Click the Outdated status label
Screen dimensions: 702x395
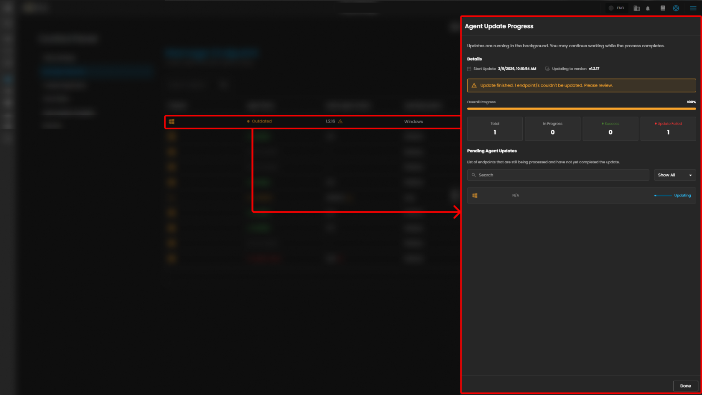point(262,122)
